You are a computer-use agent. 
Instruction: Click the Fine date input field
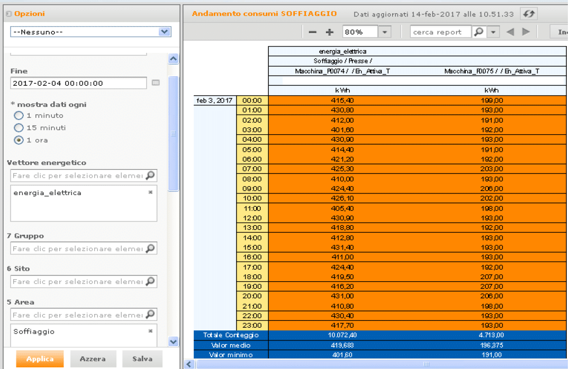(78, 83)
